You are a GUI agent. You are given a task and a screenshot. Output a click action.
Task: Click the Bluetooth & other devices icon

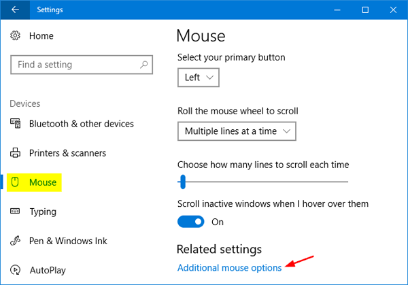(x=16, y=124)
